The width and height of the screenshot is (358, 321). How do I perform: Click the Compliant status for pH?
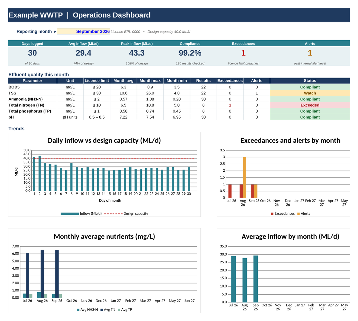point(310,117)
